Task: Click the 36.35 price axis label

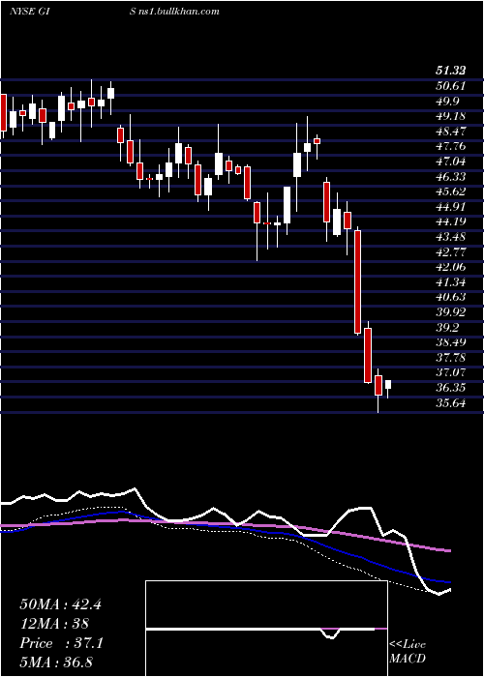Action: (x=450, y=388)
